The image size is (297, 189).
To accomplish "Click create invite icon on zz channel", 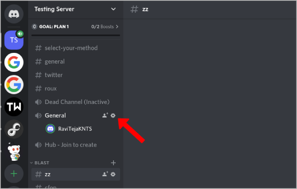I will click(105, 174).
